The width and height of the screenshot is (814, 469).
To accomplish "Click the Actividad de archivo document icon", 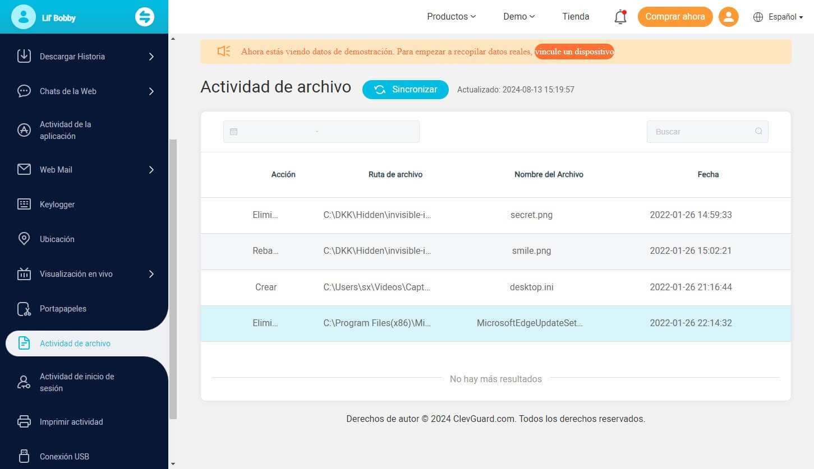I will [x=24, y=343].
